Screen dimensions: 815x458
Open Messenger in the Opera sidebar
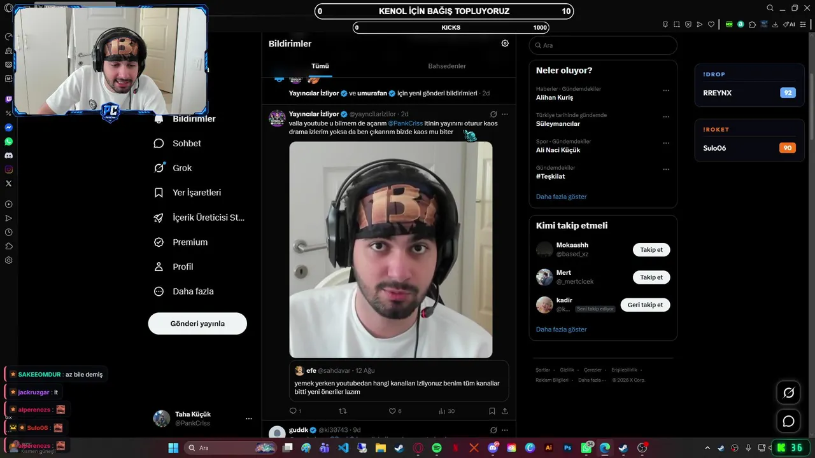(8, 127)
